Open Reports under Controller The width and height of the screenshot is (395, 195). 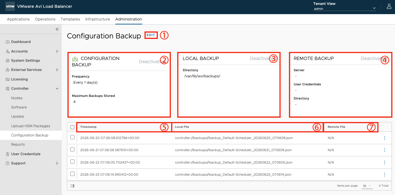click(x=18, y=145)
